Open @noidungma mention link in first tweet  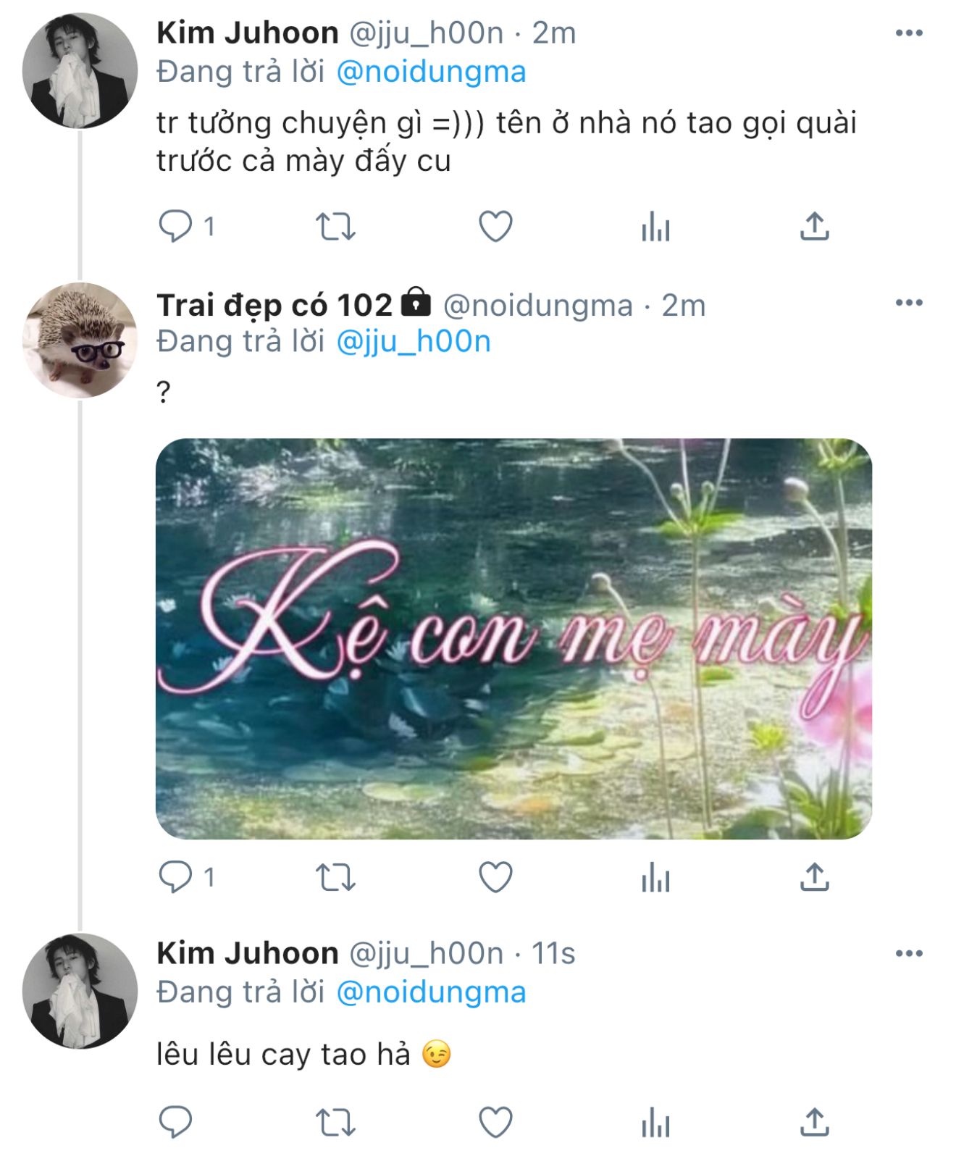pos(431,72)
